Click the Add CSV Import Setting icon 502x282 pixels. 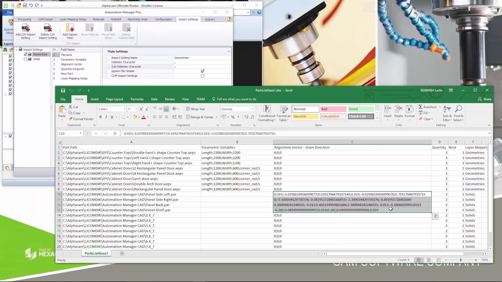(x=25, y=28)
